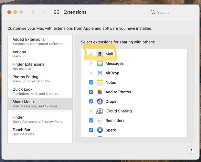Select Added Extensions in sidebar

tap(40, 41)
